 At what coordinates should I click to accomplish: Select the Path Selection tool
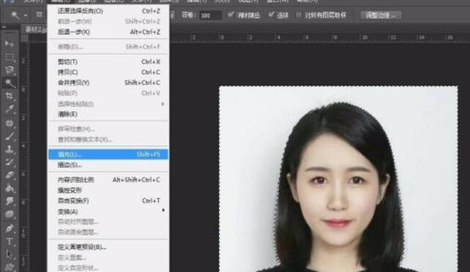[x=10, y=254]
